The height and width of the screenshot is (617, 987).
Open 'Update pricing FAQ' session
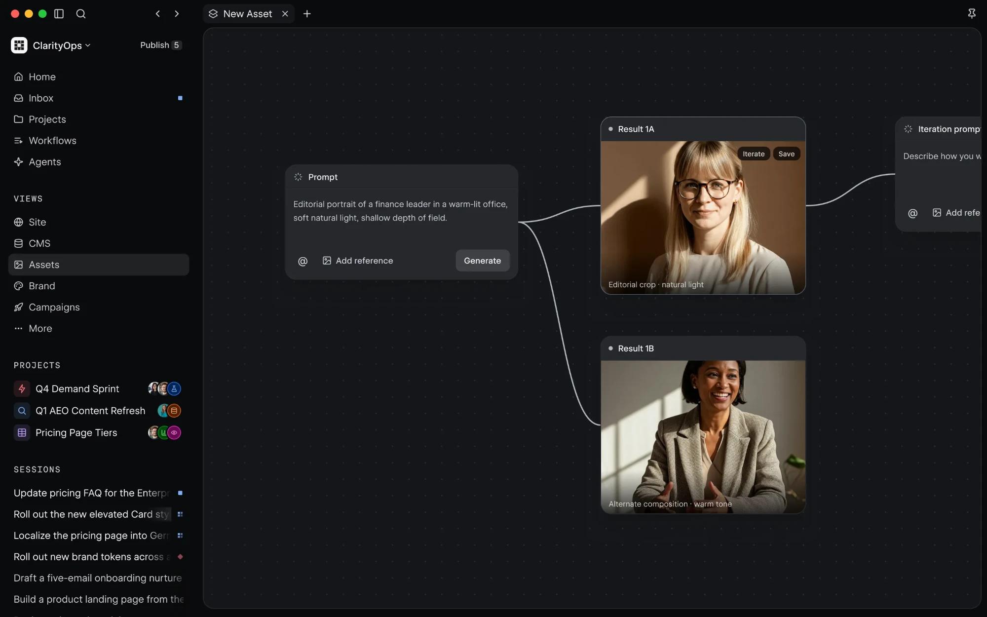click(99, 493)
